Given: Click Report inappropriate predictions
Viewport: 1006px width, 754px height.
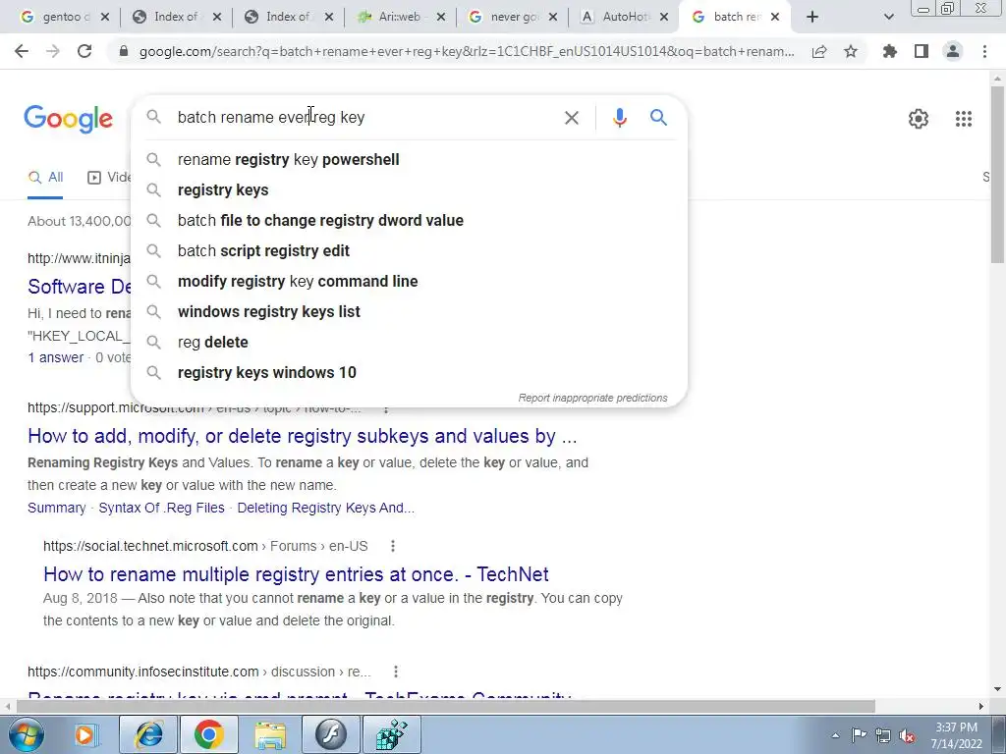Looking at the screenshot, I should (592, 399).
